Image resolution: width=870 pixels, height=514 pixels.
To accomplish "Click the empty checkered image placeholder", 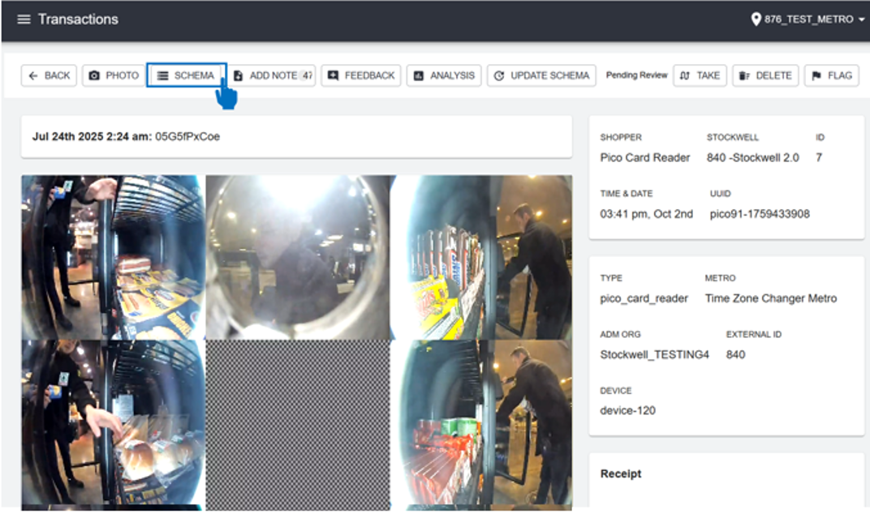I will tap(297, 424).
